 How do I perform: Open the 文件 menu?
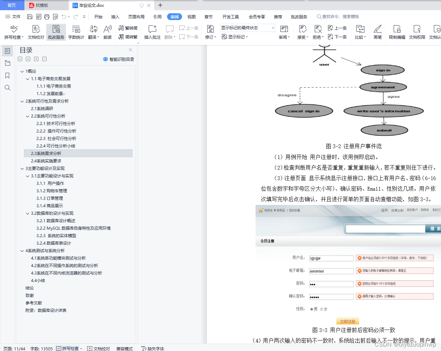(x=13, y=17)
